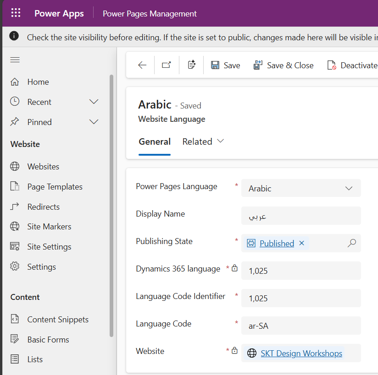The width and height of the screenshot is (378, 375).
Task: Open the SKT Design Workshops link
Action: [301, 353]
